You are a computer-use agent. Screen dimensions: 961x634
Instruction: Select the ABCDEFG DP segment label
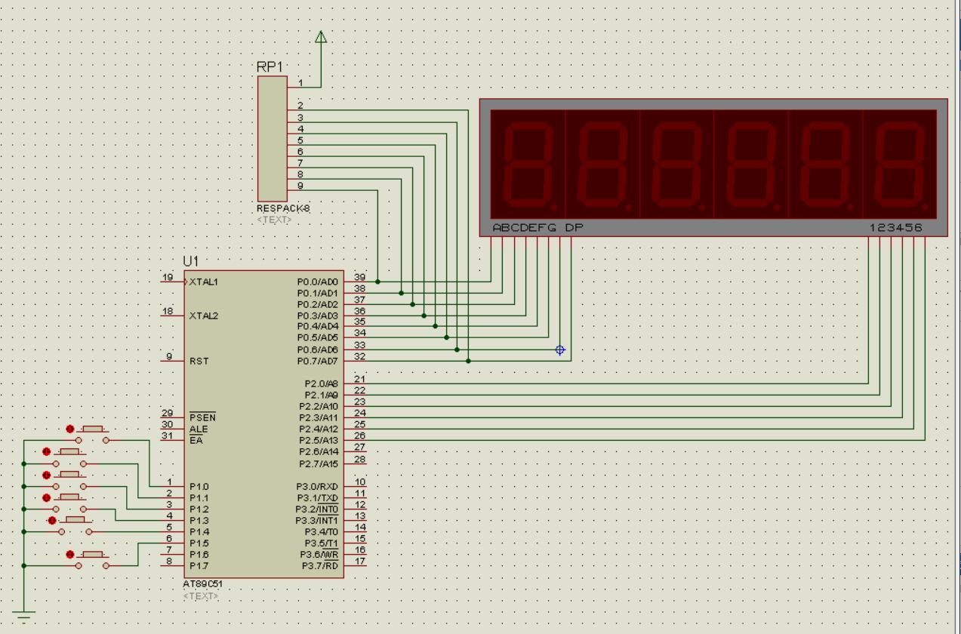pos(537,227)
